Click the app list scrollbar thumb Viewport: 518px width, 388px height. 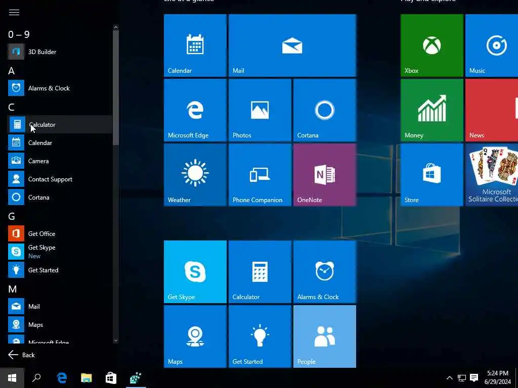point(115,87)
